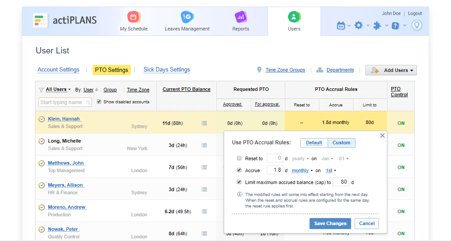This screenshot has height=241, width=451.
Task: Open John Matthews' PTO balance history icon
Action: 204,167
